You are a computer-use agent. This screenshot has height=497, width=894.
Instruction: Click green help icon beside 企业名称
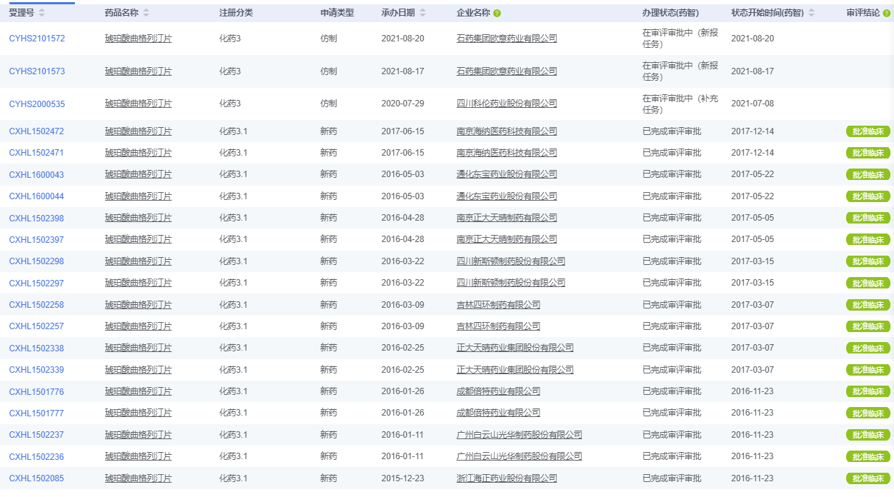tap(497, 13)
